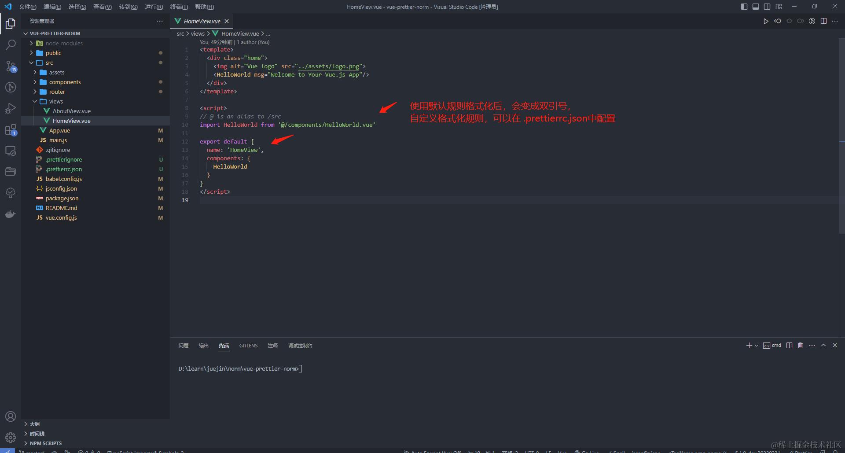Image resolution: width=845 pixels, height=453 pixels.
Task: Toggle bottom panel visibility
Action: 756,7
